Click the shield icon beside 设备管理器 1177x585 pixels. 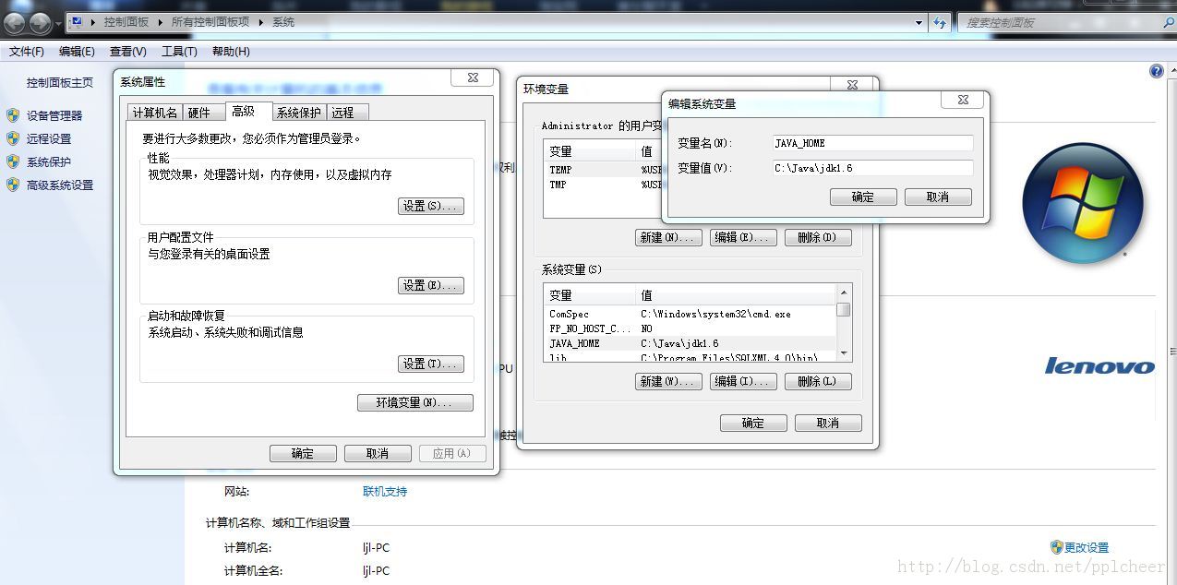point(13,115)
